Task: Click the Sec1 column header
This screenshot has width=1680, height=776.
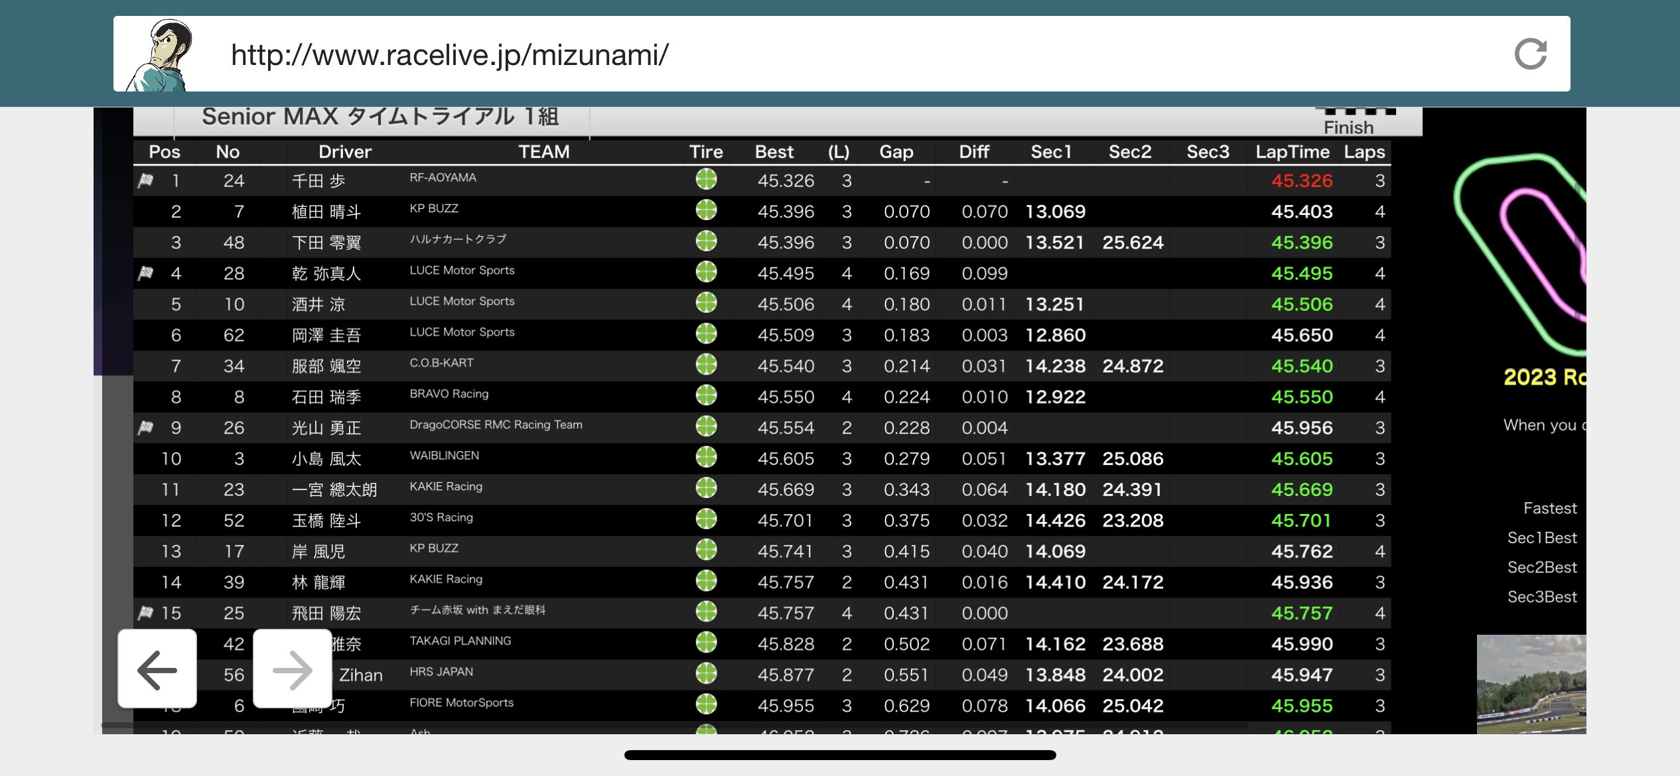Action: point(1051,152)
